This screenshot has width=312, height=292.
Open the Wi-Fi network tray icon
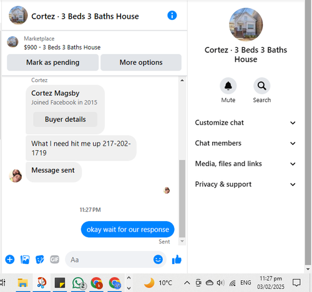coord(233,283)
